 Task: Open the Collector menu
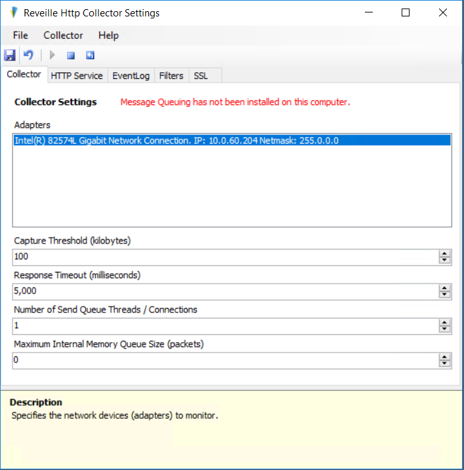(63, 35)
